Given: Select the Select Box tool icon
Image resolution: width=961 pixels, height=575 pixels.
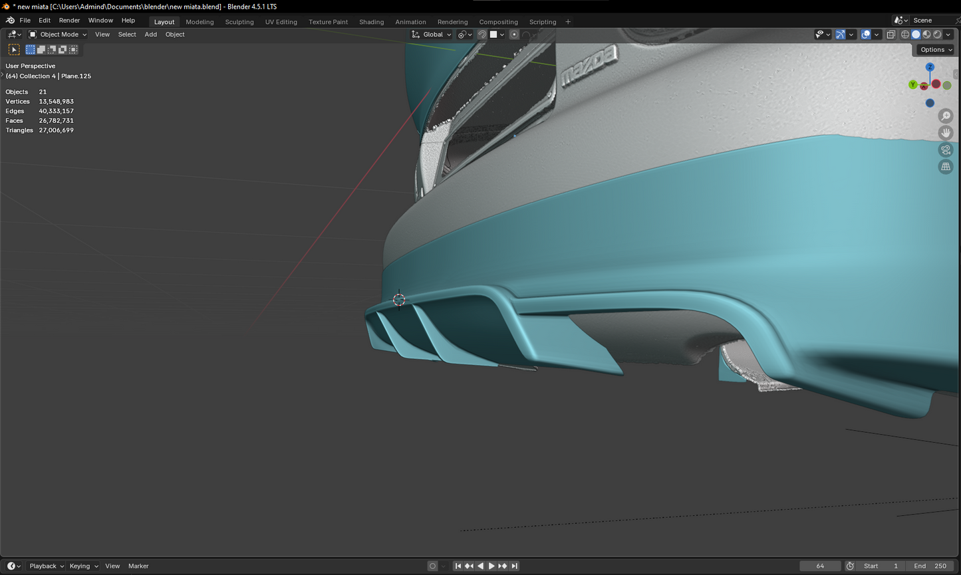Looking at the screenshot, I should (x=14, y=50).
